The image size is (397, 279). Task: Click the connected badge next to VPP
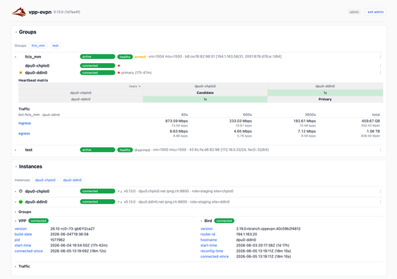(x=38, y=221)
